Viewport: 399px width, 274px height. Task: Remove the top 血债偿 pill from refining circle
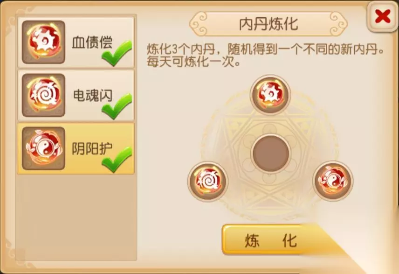pos(270,95)
